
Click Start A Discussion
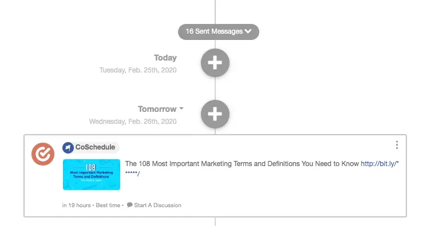(157, 205)
